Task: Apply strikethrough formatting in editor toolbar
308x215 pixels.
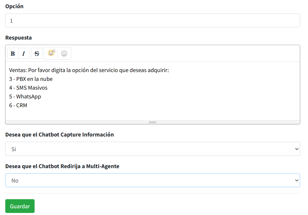Action: [x=37, y=53]
